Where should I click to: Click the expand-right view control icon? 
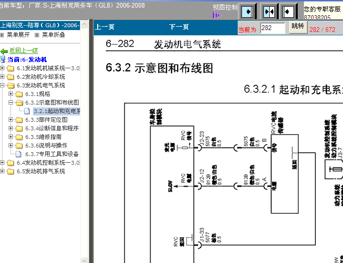pyautogui.click(x=247, y=11)
